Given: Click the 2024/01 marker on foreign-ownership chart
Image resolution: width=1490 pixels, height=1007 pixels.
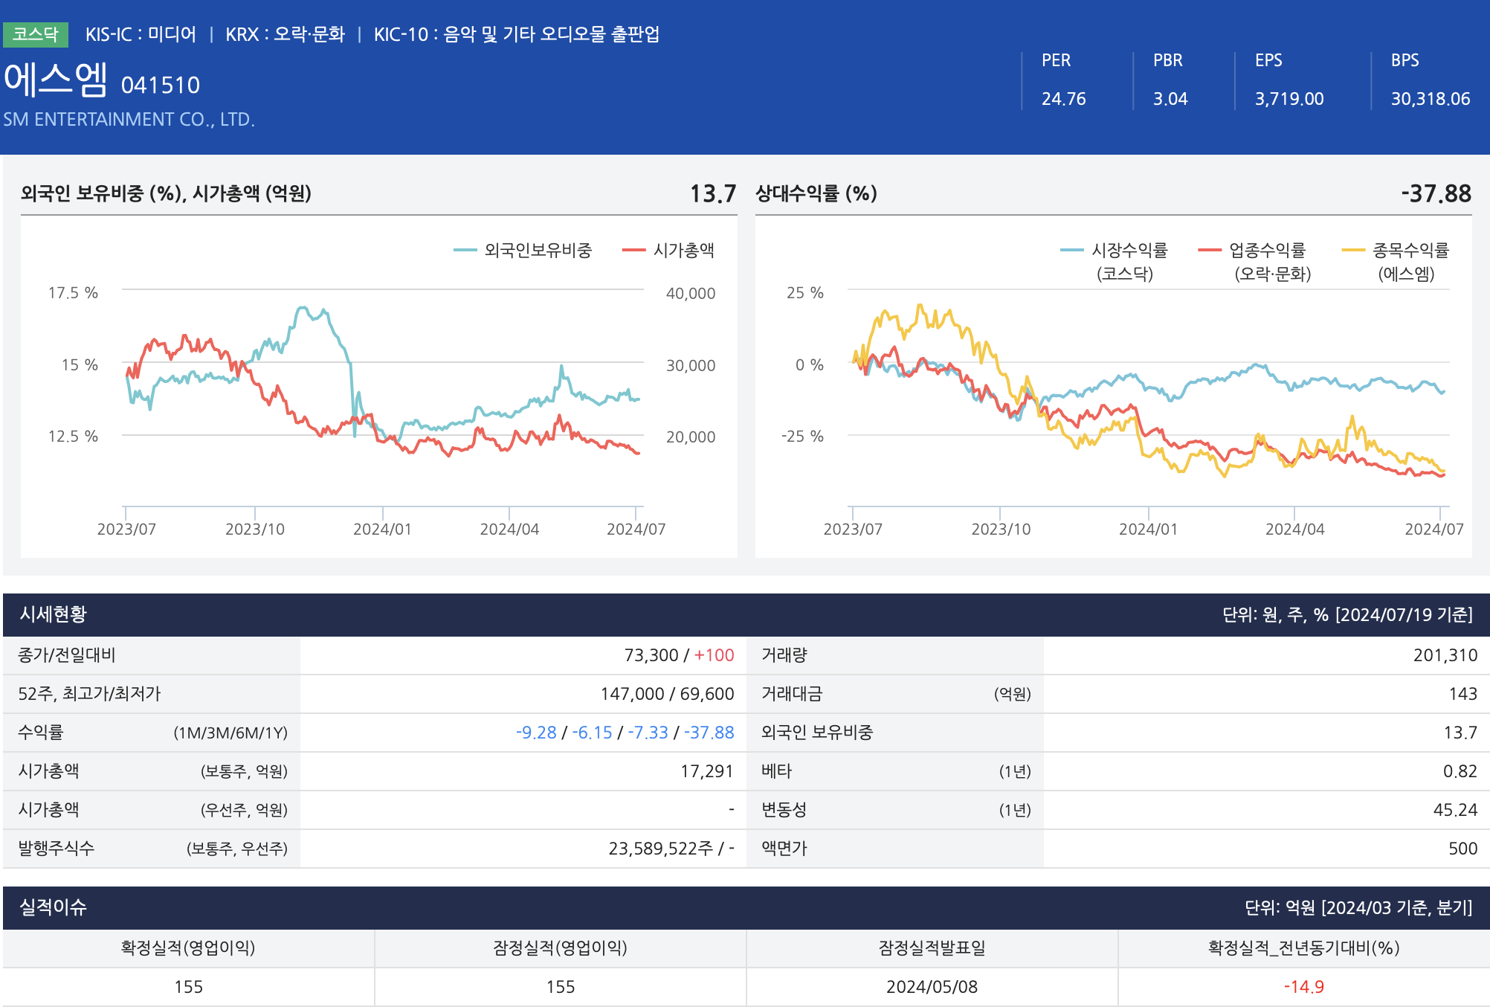Looking at the screenshot, I should 382,529.
